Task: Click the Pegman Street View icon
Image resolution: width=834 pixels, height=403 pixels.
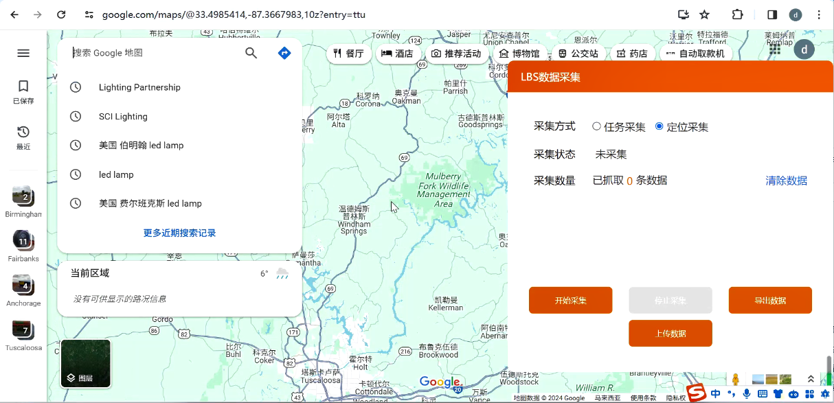Action: pos(736,380)
